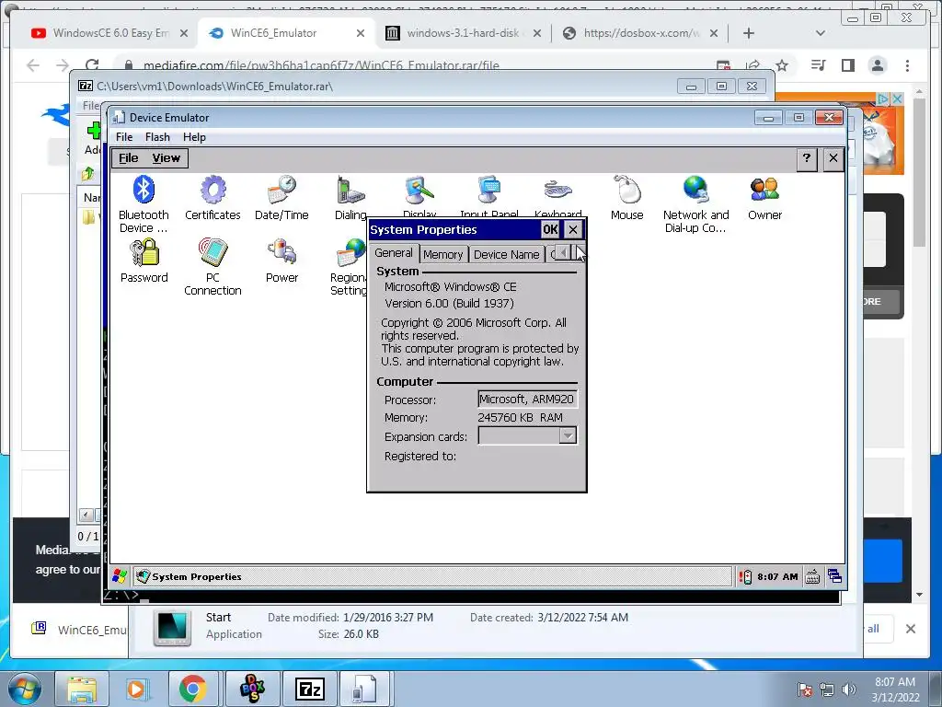Image resolution: width=942 pixels, height=707 pixels.
Task: Open Network and Dial-up Connections icon
Action: [695, 203]
